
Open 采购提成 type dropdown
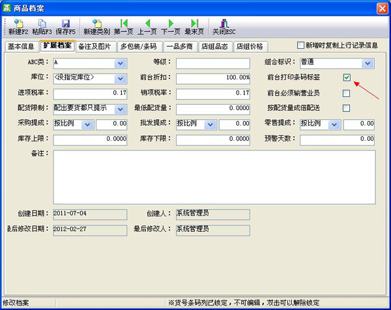click(x=87, y=124)
